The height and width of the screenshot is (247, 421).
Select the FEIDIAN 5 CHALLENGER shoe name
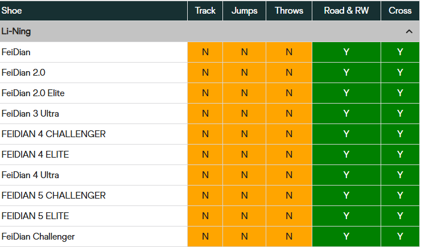53,195
